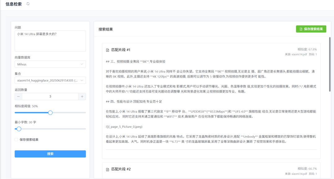The width and height of the screenshot is (334, 179).
Task: Click the document icon of 匹配片段 #2
Action: (108, 169)
